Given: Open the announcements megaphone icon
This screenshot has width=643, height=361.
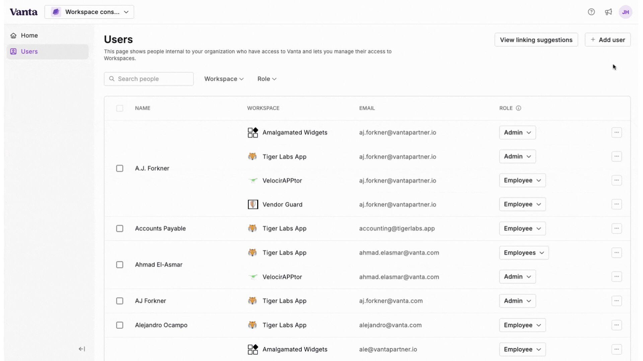Looking at the screenshot, I should (608, 12).
